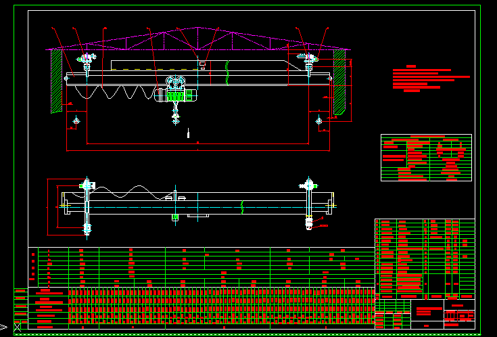
Task: Select the drive motor below the right plan-view carriage
Action: (x=309, y=223)
